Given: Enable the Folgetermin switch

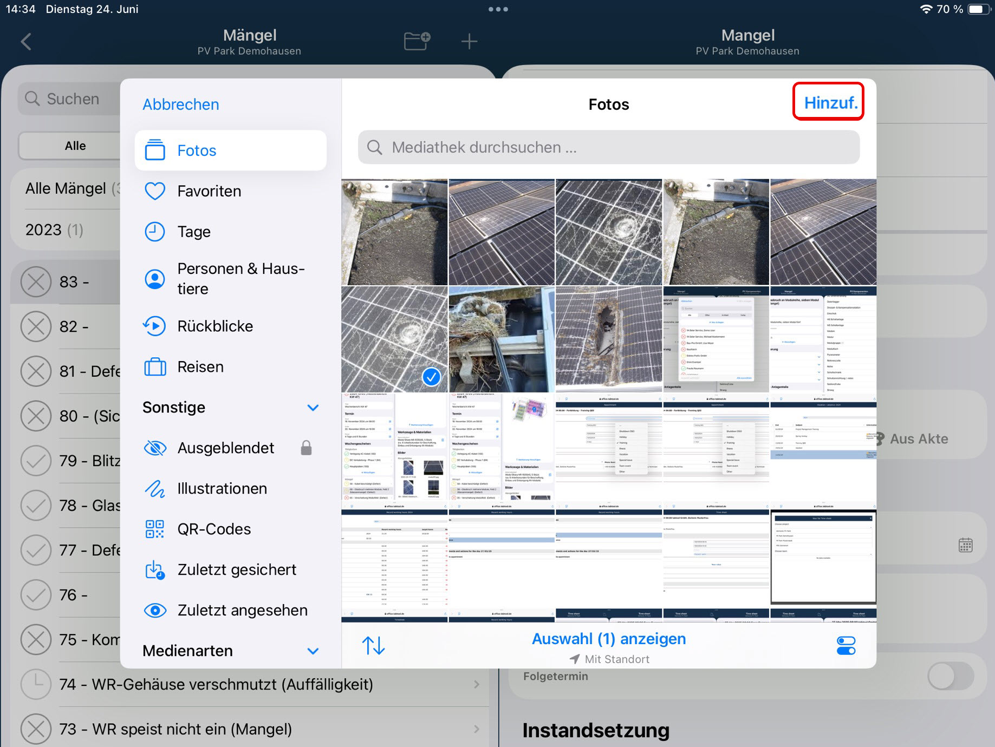Looking at the screenshot, I should click(x=951, y=677).
